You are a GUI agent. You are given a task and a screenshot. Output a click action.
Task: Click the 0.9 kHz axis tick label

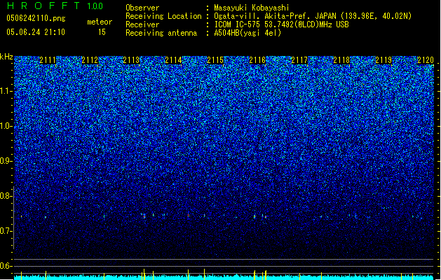click(6, 161)
